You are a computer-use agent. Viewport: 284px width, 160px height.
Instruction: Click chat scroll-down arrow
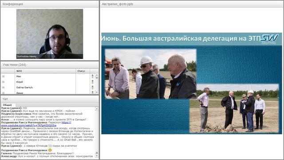coord(97,156)
